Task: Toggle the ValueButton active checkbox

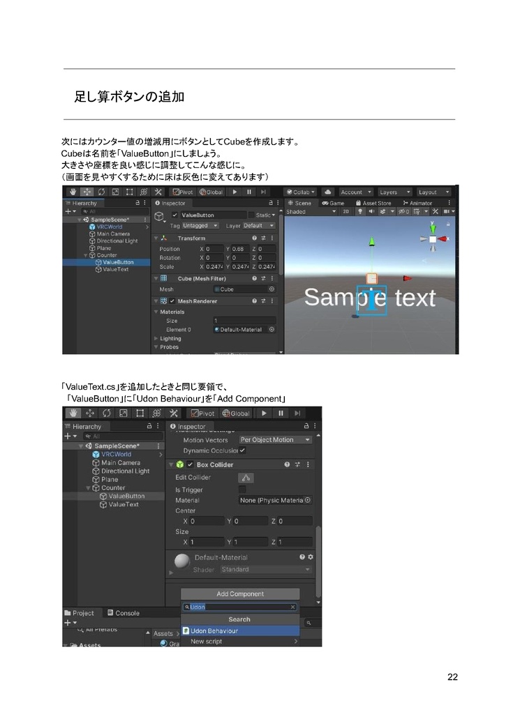Action: 174,215
